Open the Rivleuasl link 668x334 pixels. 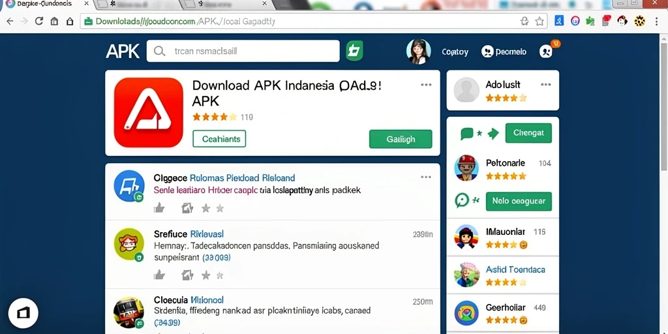click(x=207, y=234)
